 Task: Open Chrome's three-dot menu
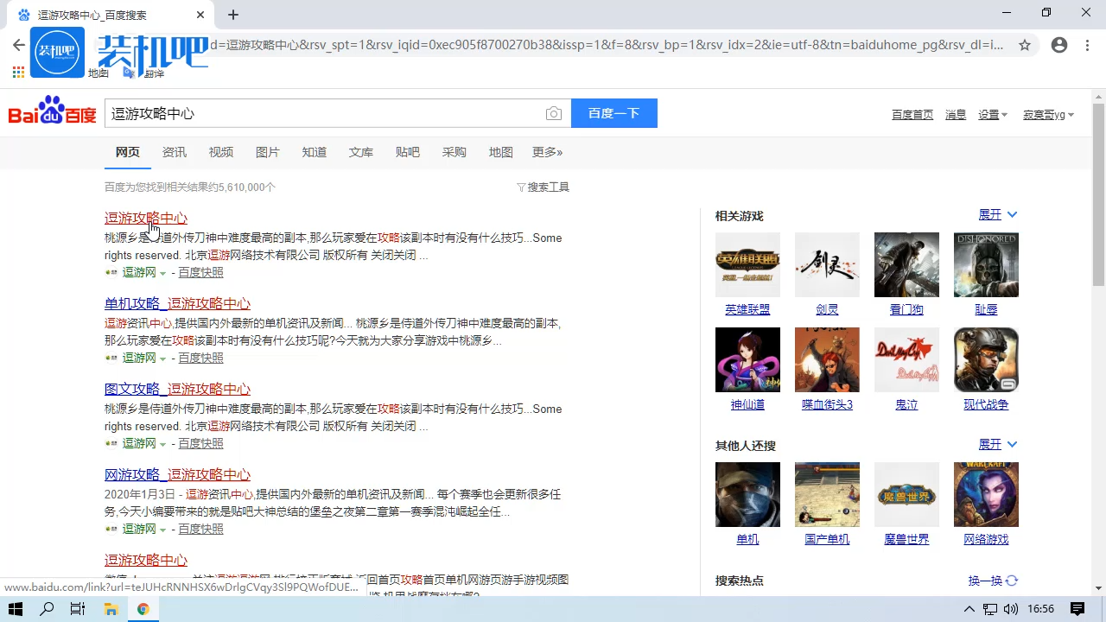coord(1087,45)
